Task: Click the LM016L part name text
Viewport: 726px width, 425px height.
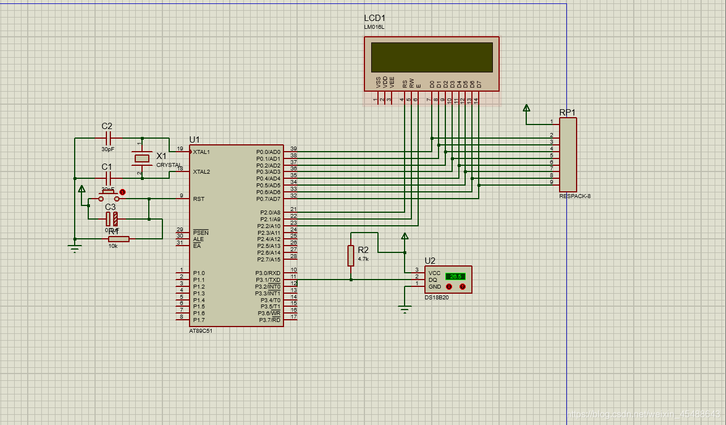Action: pos(373,27)
